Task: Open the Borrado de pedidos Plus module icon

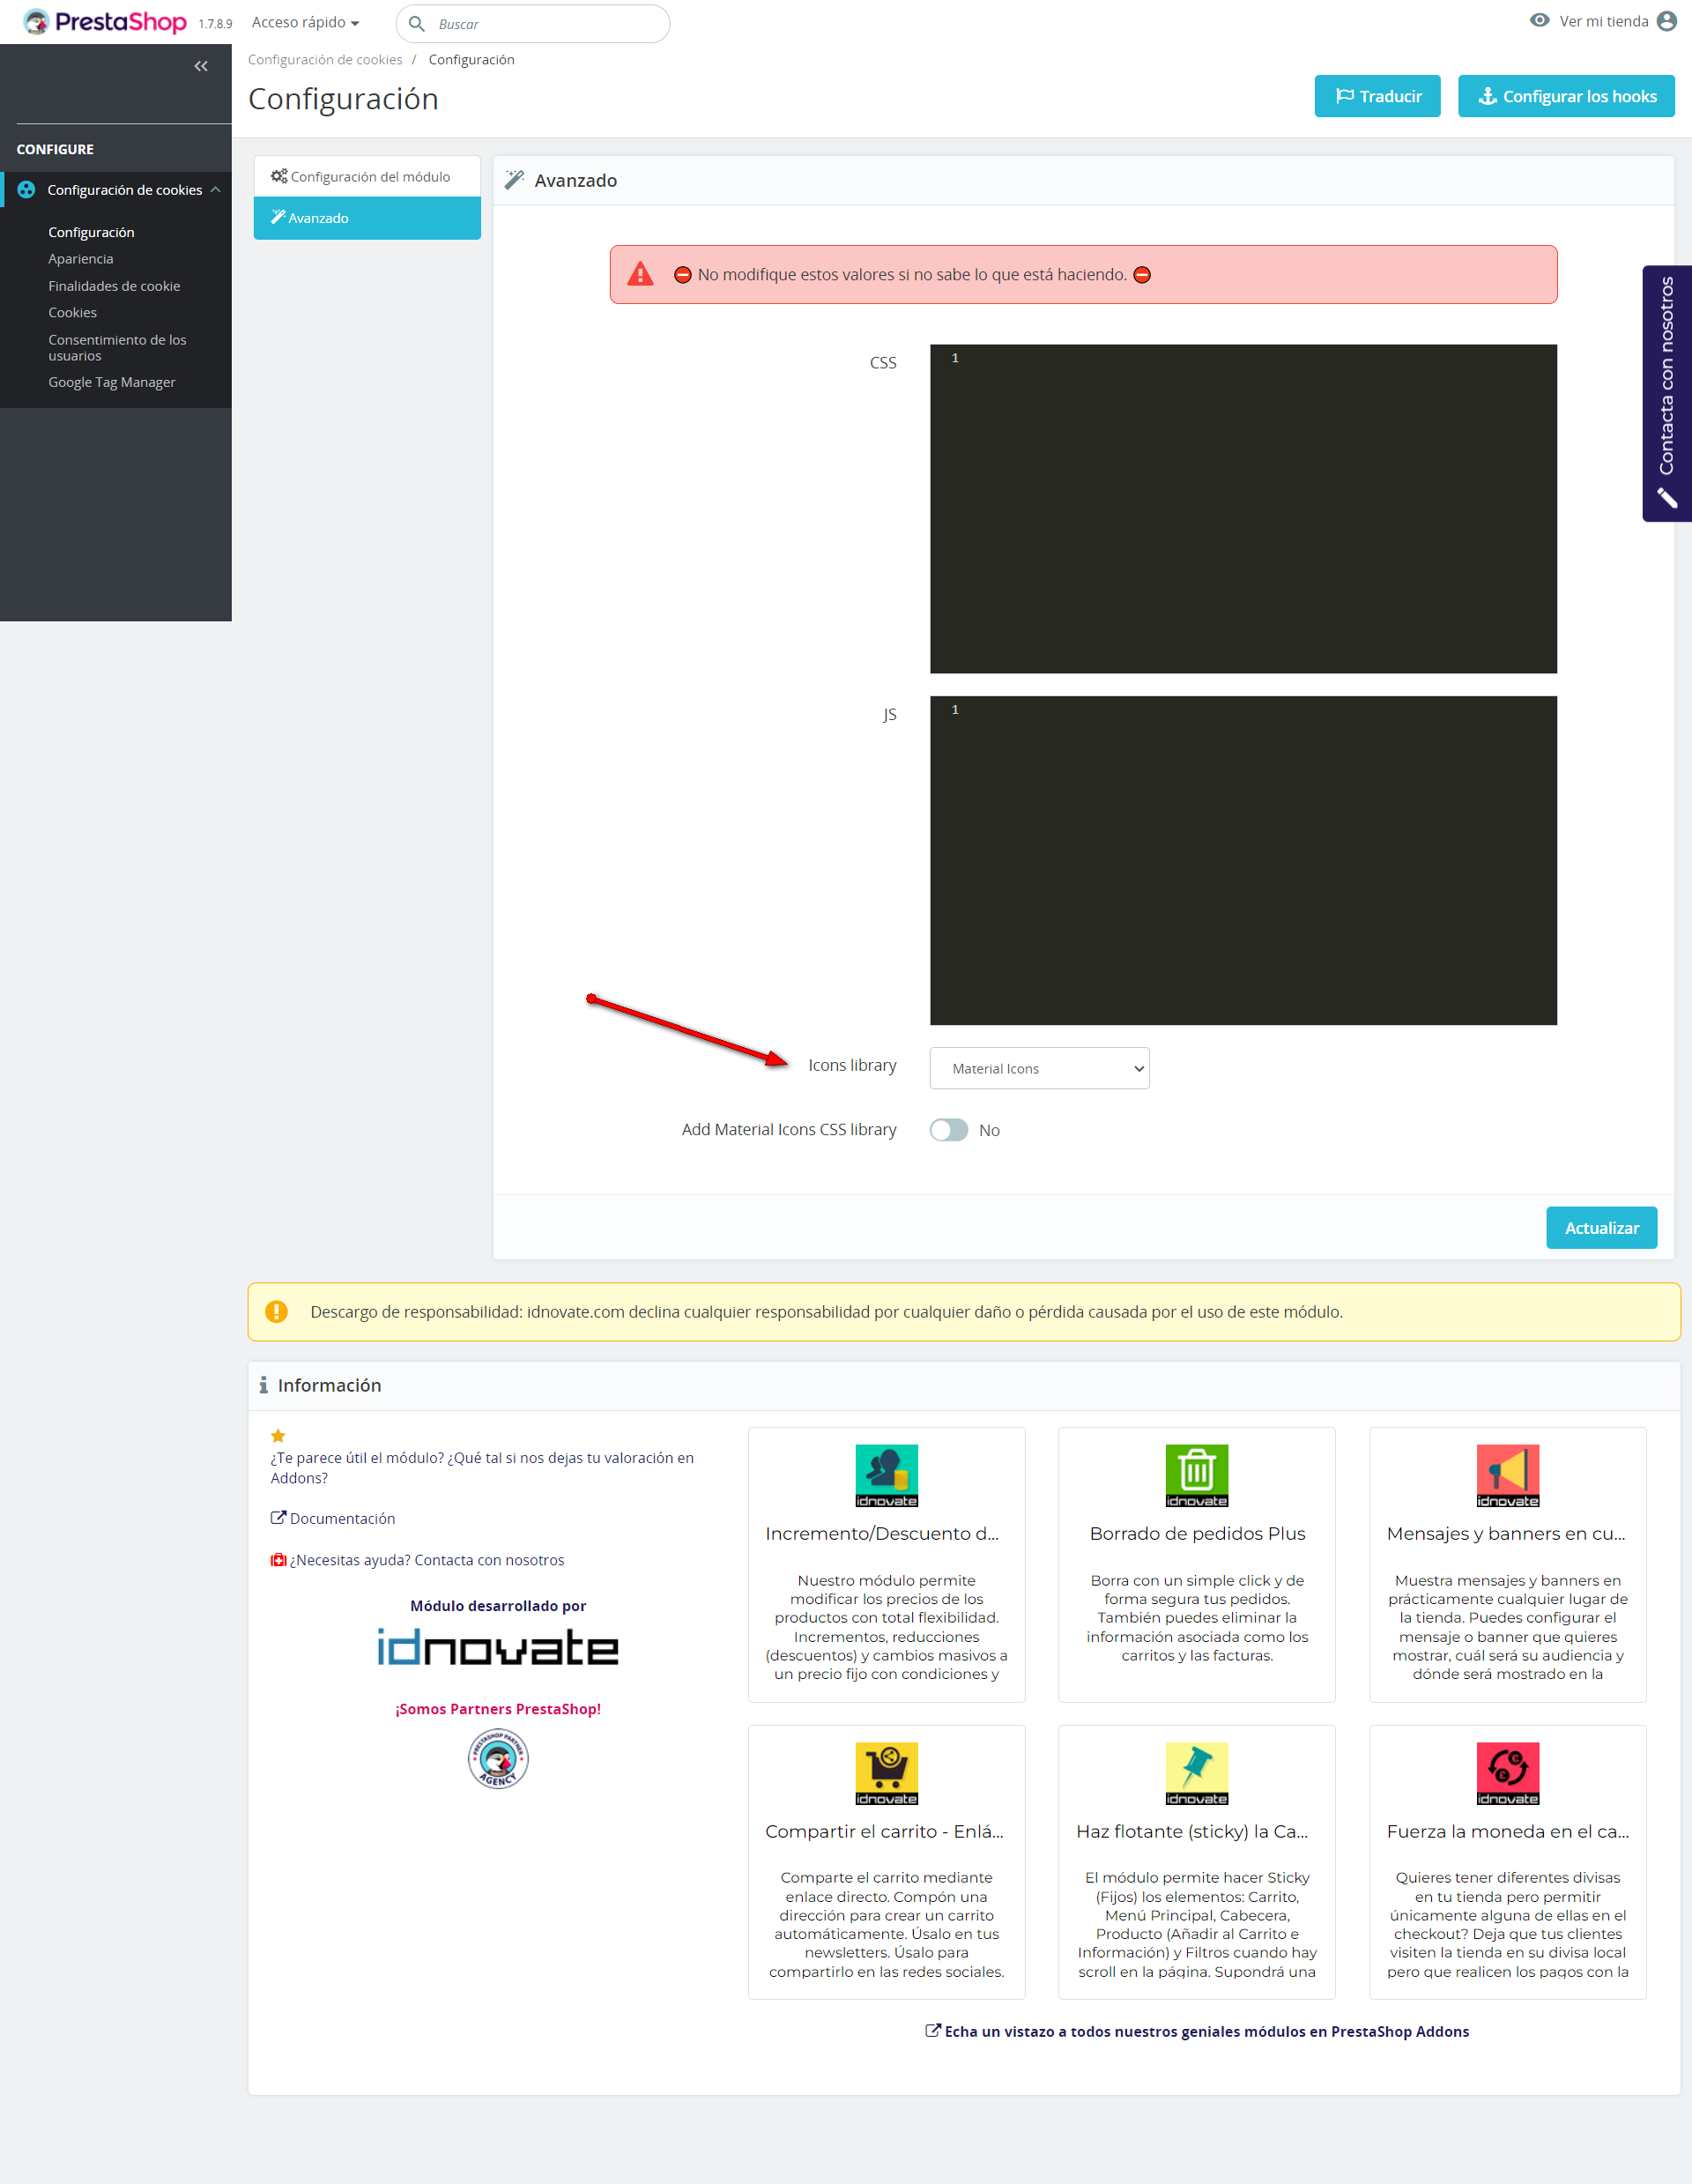Action: (x=1196, y=1474)
